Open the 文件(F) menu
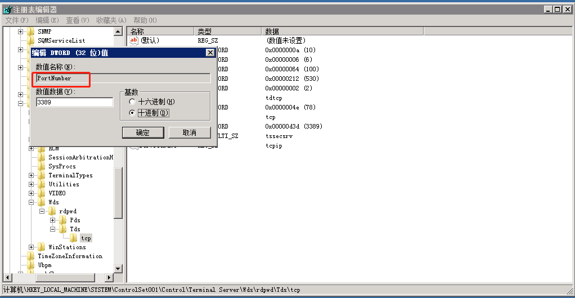Image resolution: width=575 pixels, height=298 pixels. point(17,20)
